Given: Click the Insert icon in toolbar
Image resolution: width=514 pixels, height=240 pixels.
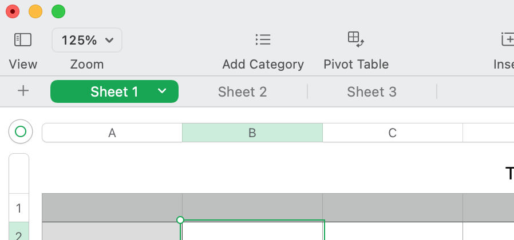Looking at the screenshot, I should click(507, 39).
